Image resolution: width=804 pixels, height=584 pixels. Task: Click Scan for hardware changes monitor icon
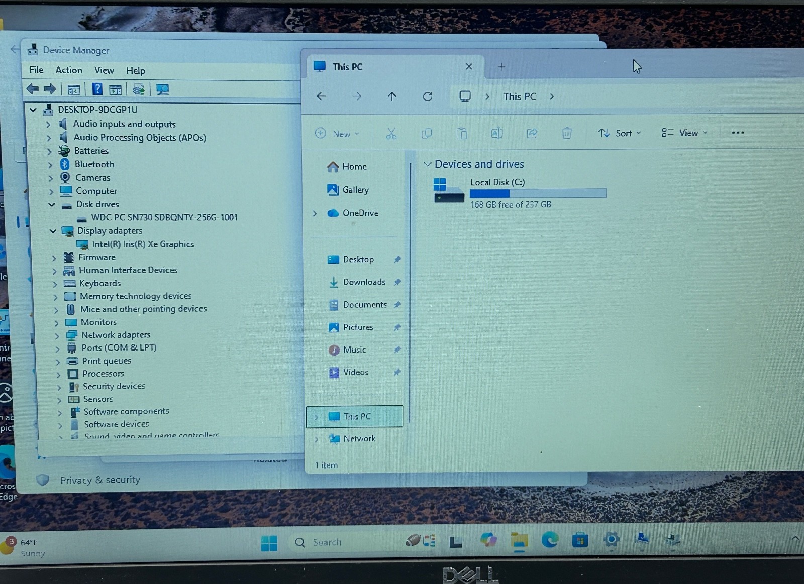[x=162, y=90]
